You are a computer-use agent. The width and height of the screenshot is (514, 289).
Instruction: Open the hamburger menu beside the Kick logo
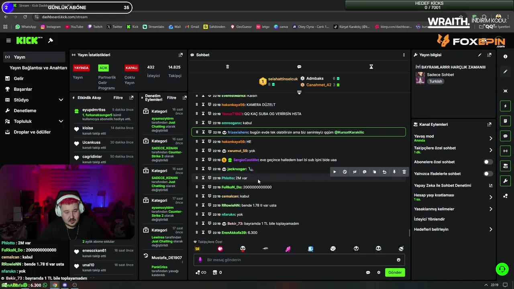coord(8,41)
